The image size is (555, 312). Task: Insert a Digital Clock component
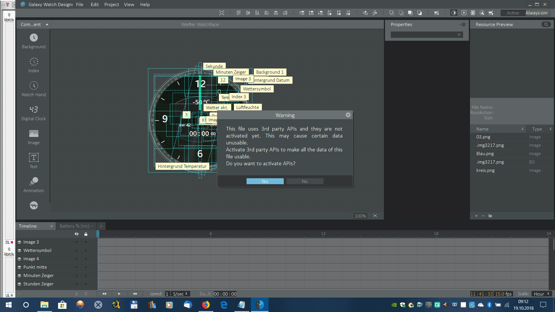coord(34,113)
